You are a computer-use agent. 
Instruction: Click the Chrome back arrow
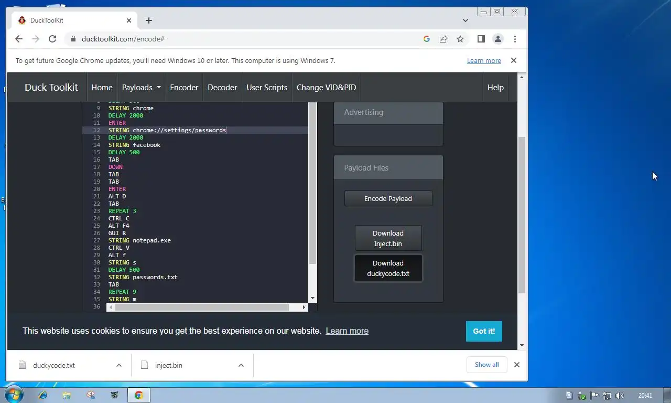click(x=19, y=39)
